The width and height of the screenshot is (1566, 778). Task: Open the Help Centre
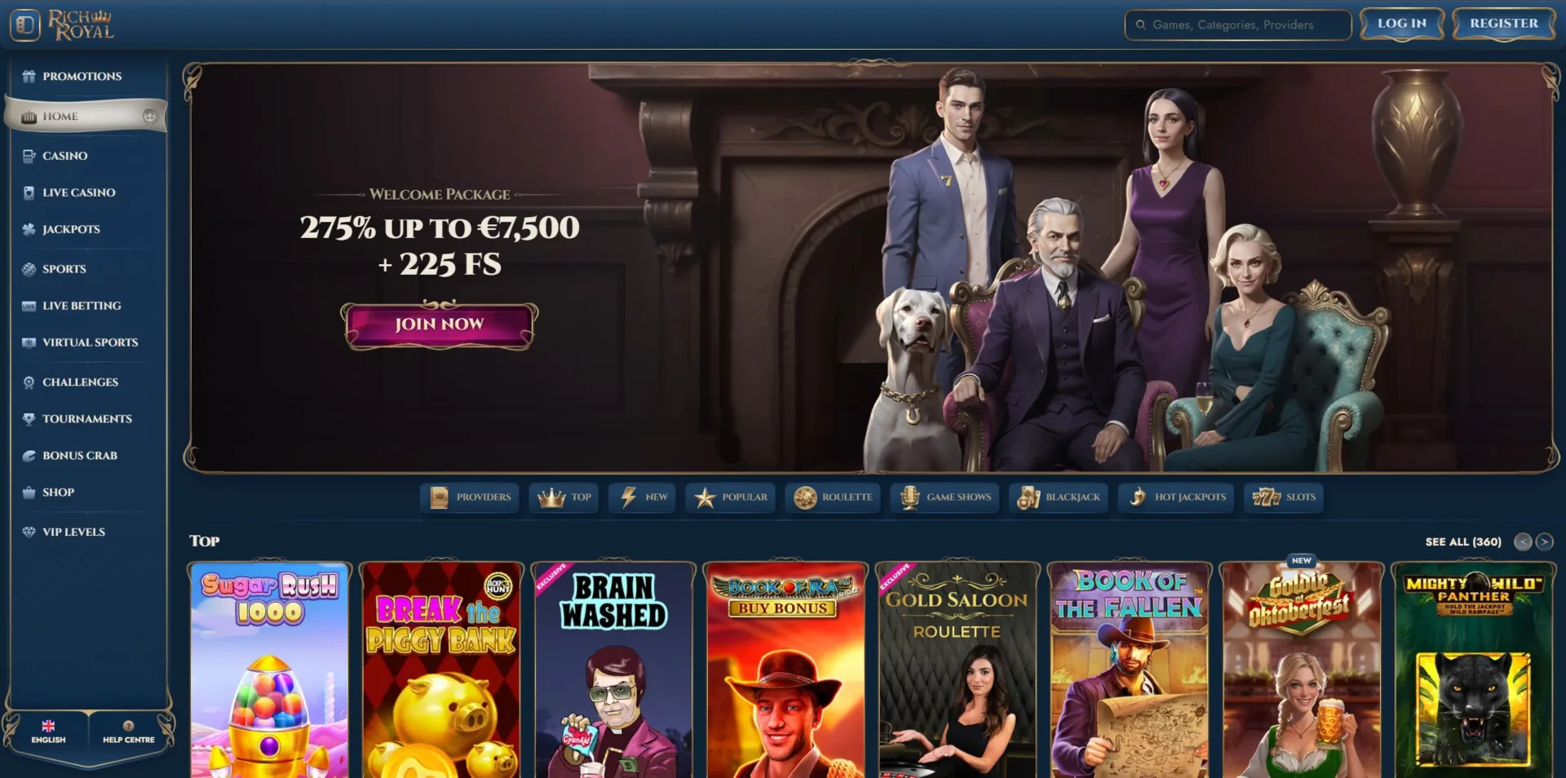point(128,732)
